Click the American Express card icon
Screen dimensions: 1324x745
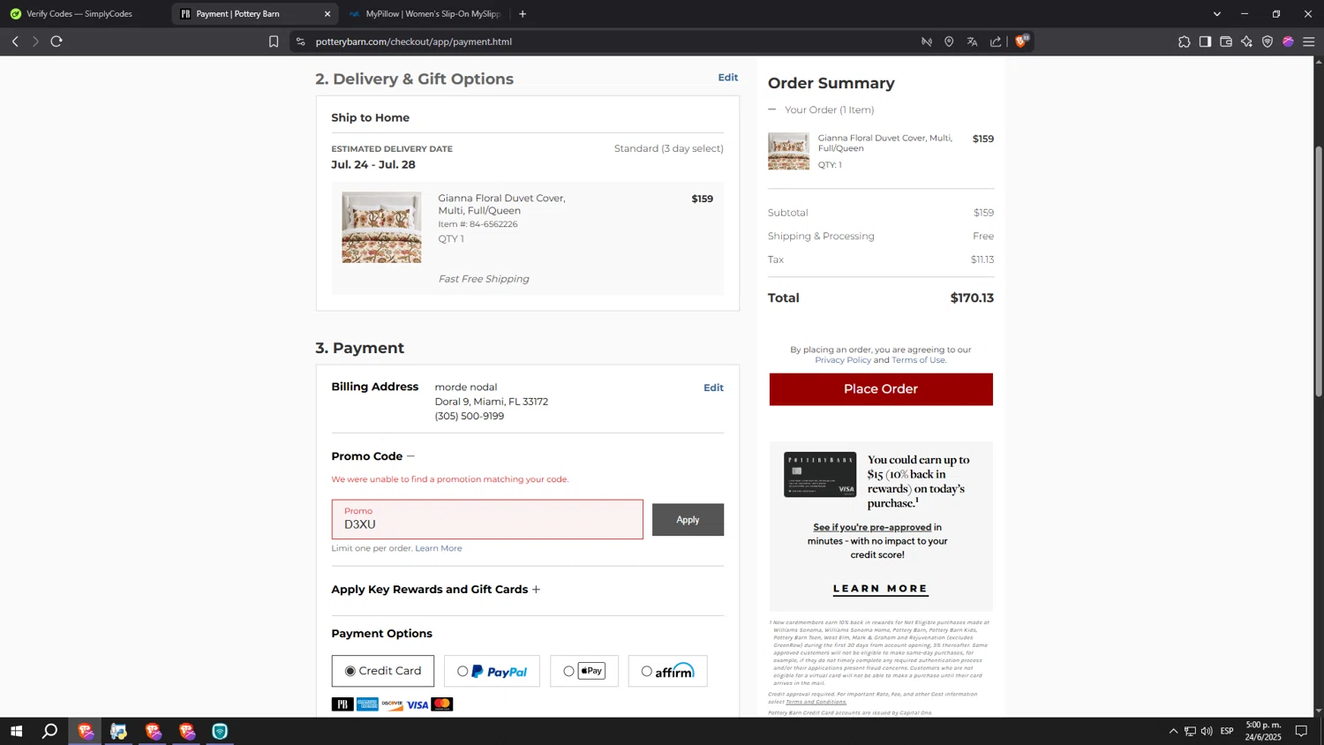367,704
